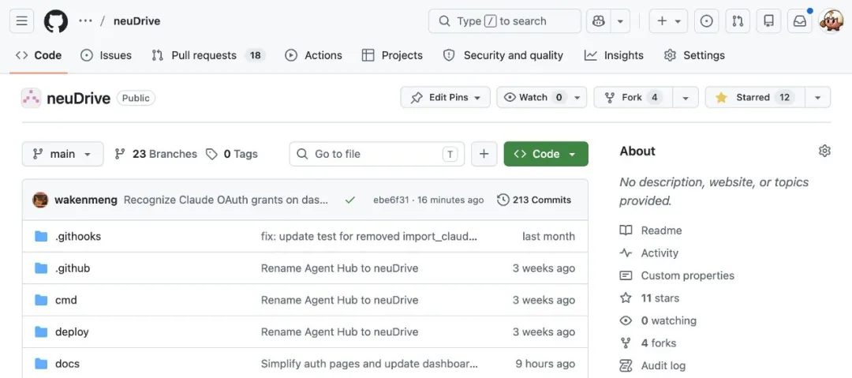Open the Watch button dropdown
852x378 pixels.
542,97
